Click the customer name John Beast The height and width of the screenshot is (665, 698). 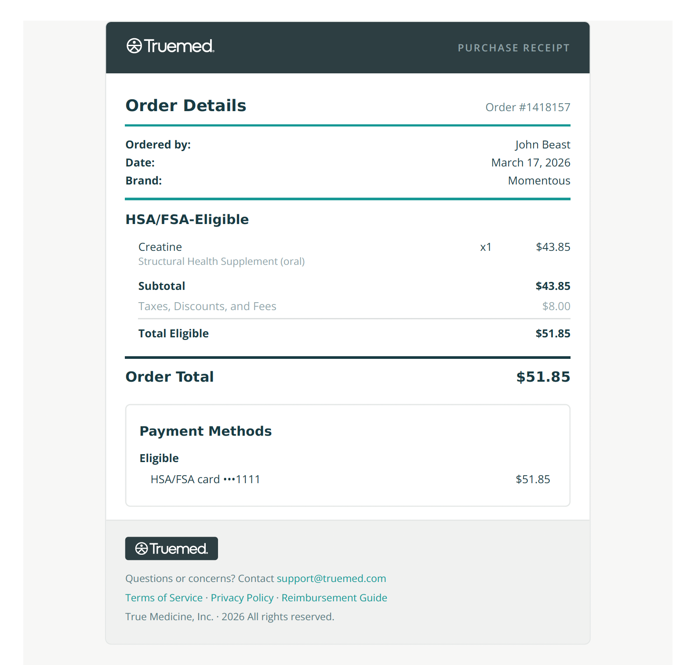pyautogui.click(x=542, y=145)
